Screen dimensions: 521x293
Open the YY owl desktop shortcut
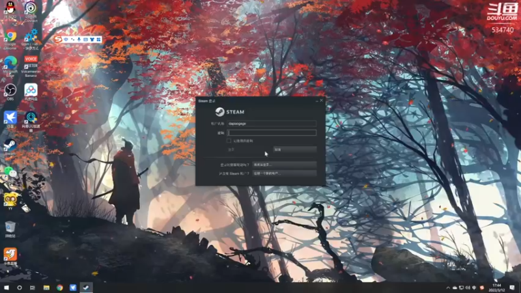(x=10, y=201)
